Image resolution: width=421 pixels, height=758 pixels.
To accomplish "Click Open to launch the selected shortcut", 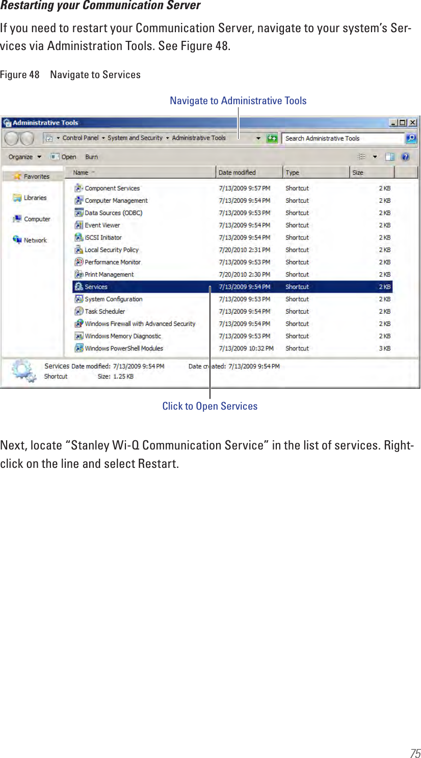I will tap(68, 157).
